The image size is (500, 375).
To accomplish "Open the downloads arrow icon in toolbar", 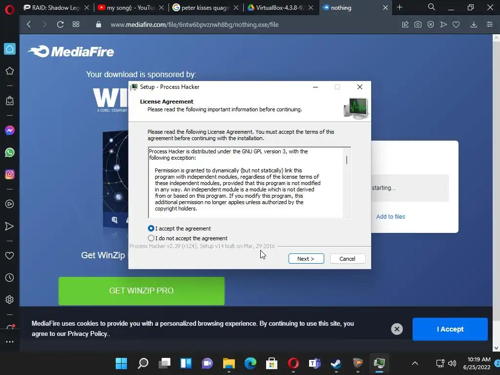I will coord(474,24).
